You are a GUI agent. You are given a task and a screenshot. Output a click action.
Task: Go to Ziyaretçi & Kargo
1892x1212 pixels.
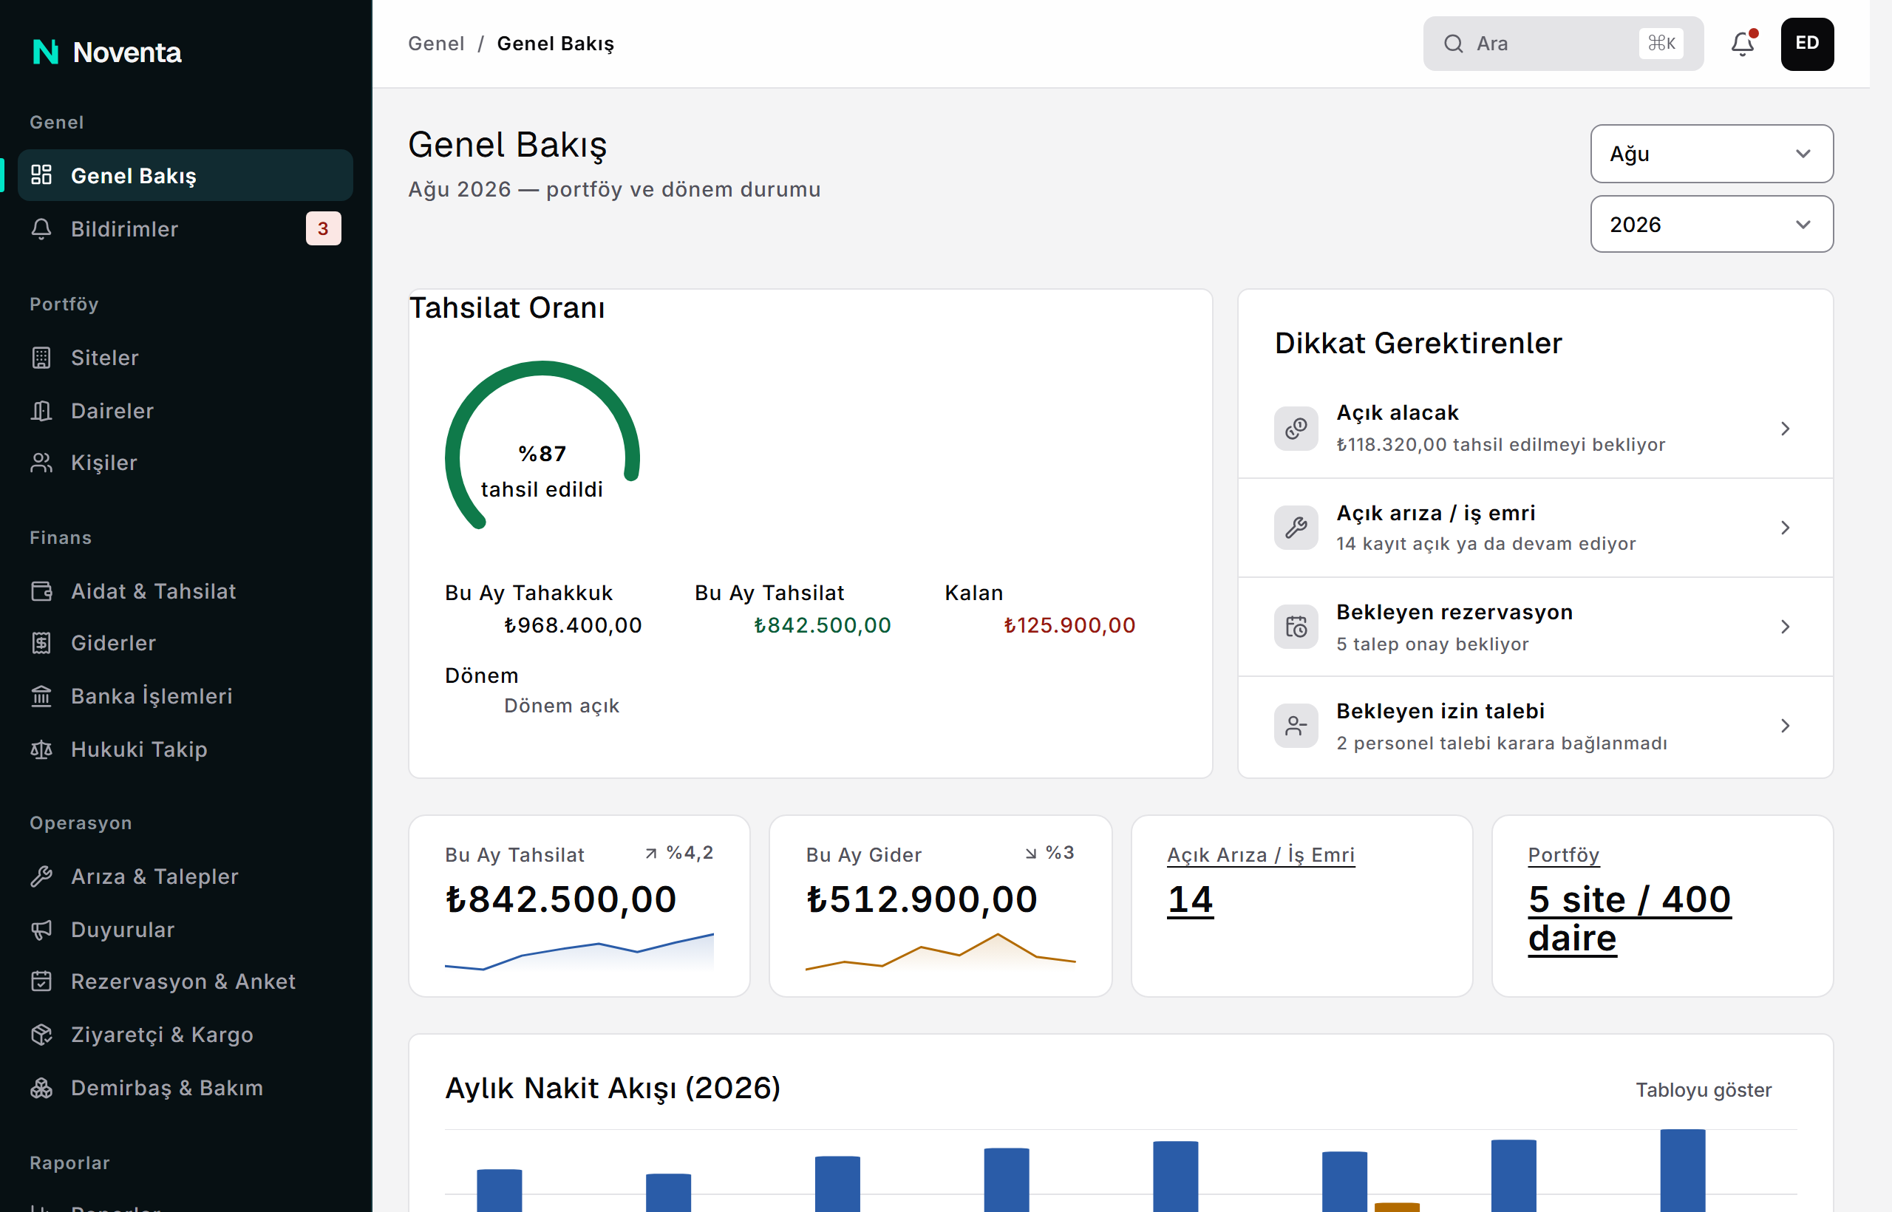(x=185, y=1034)
